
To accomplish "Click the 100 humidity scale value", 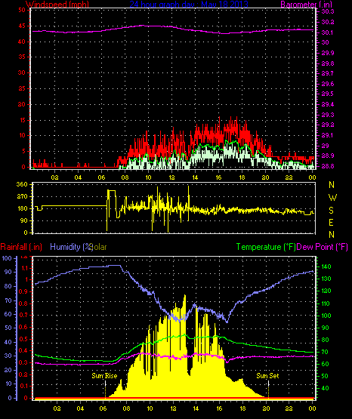I will click(7, 258).
